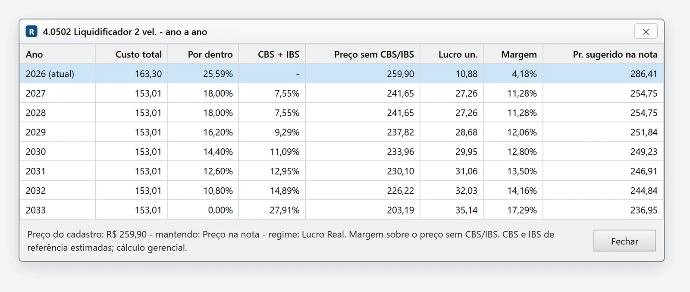The height and width of the screenshot is (292, 690).
Task: Click suggested price 236,95
Action: [644, 210]
